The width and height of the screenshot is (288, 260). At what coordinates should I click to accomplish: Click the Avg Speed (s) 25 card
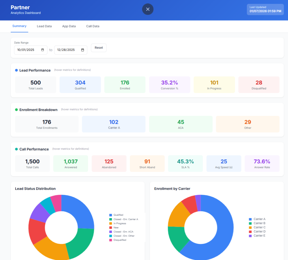pos(224,163)
